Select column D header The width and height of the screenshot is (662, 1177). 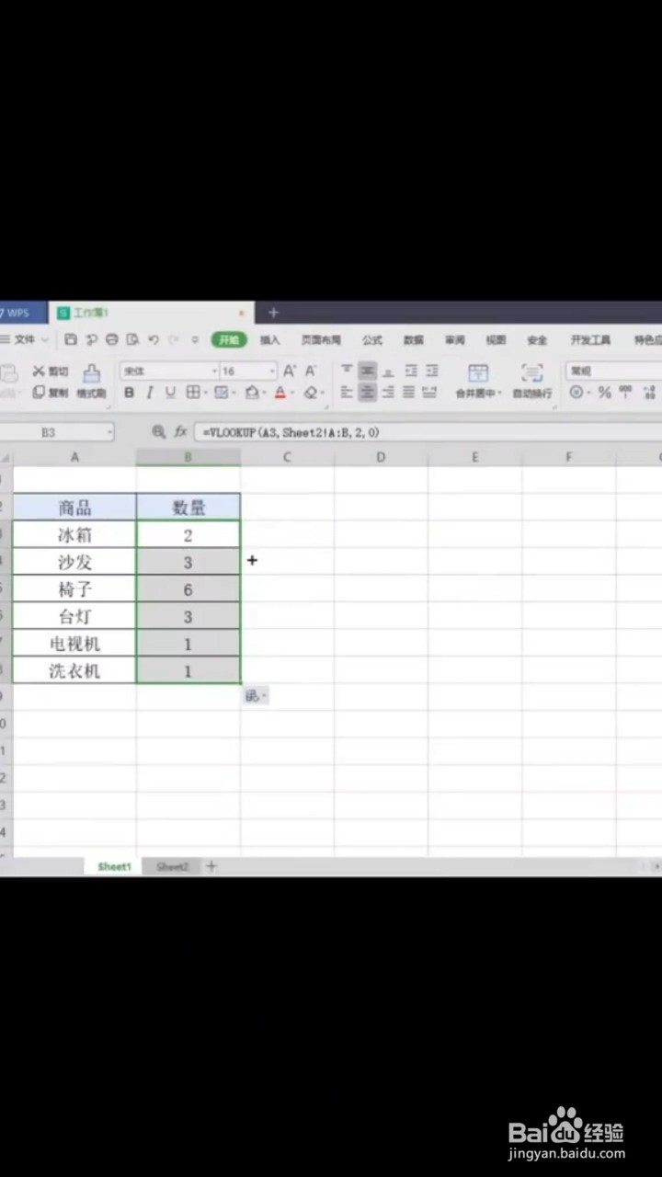(381, 457)
